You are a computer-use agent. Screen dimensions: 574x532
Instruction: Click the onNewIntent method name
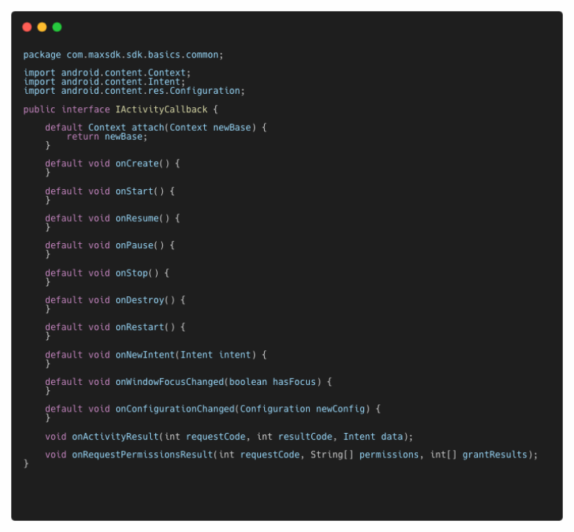(145, 355)
